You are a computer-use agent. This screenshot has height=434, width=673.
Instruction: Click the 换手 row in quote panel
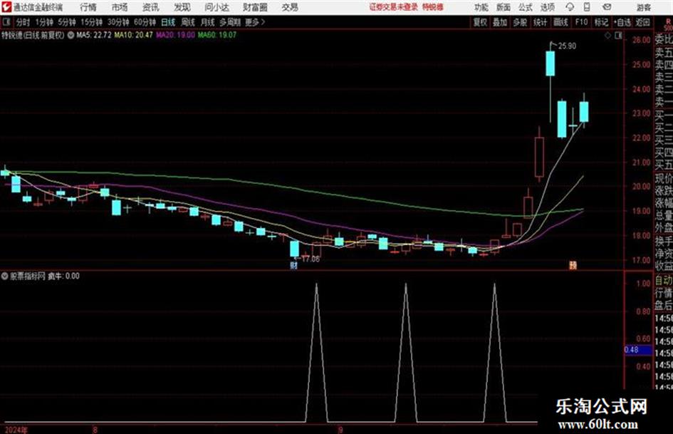(x=664, y=240)
